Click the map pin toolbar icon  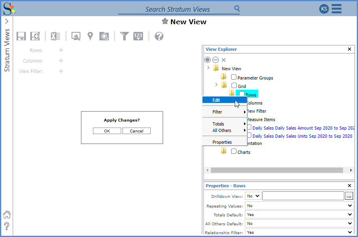pos(90,36)
